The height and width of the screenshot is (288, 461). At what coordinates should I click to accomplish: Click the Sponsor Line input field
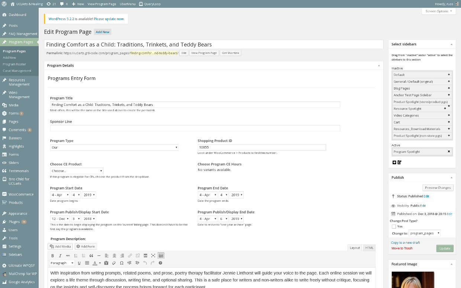pos(195,128)
